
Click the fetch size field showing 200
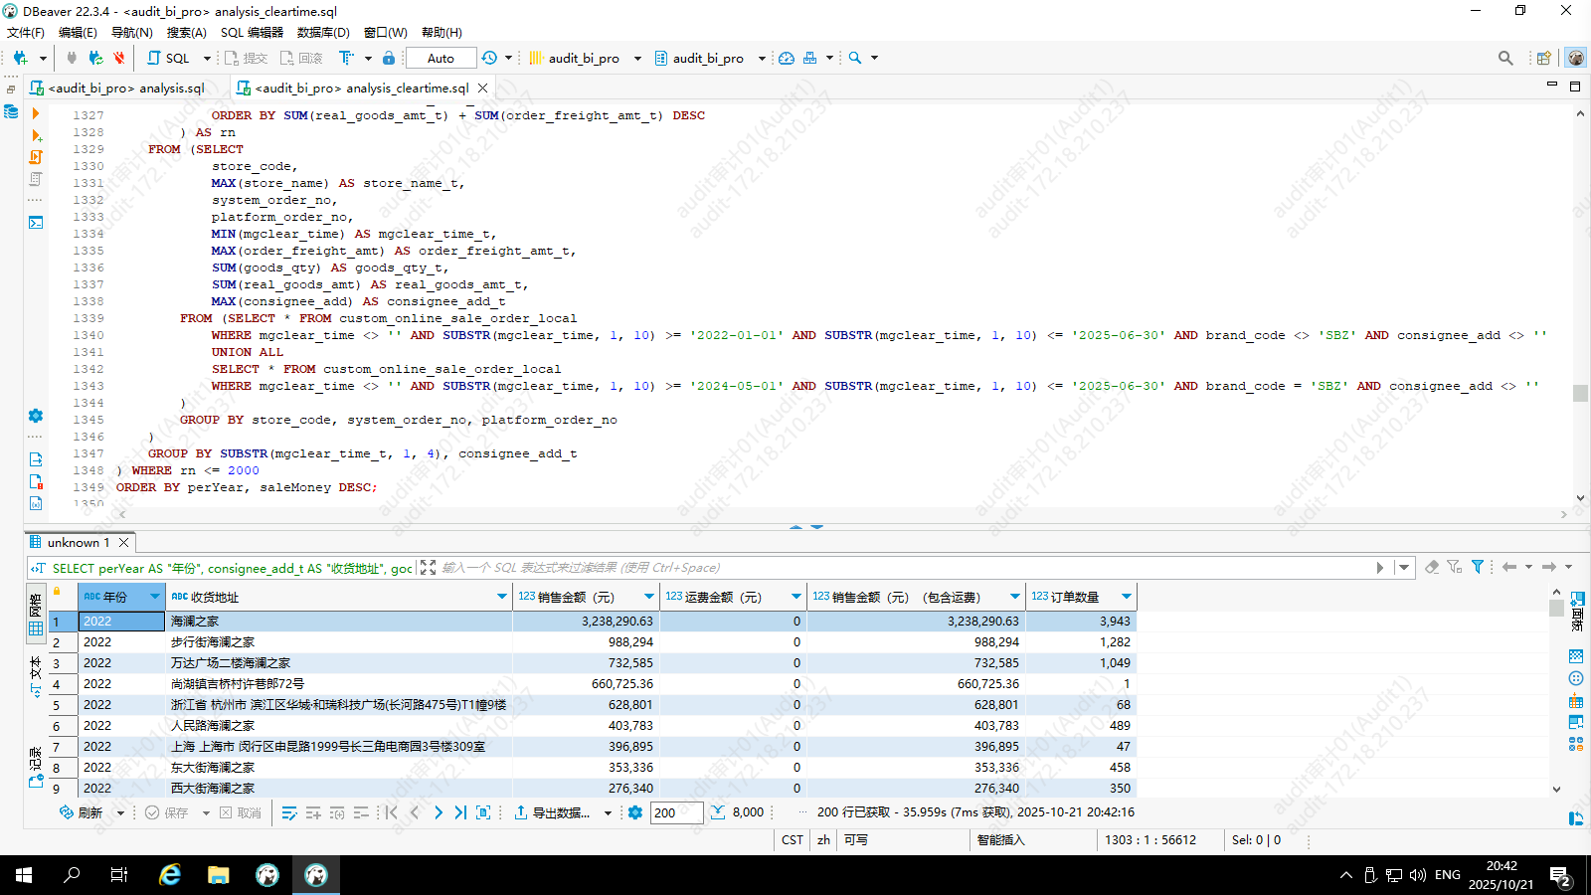point(676,812)
